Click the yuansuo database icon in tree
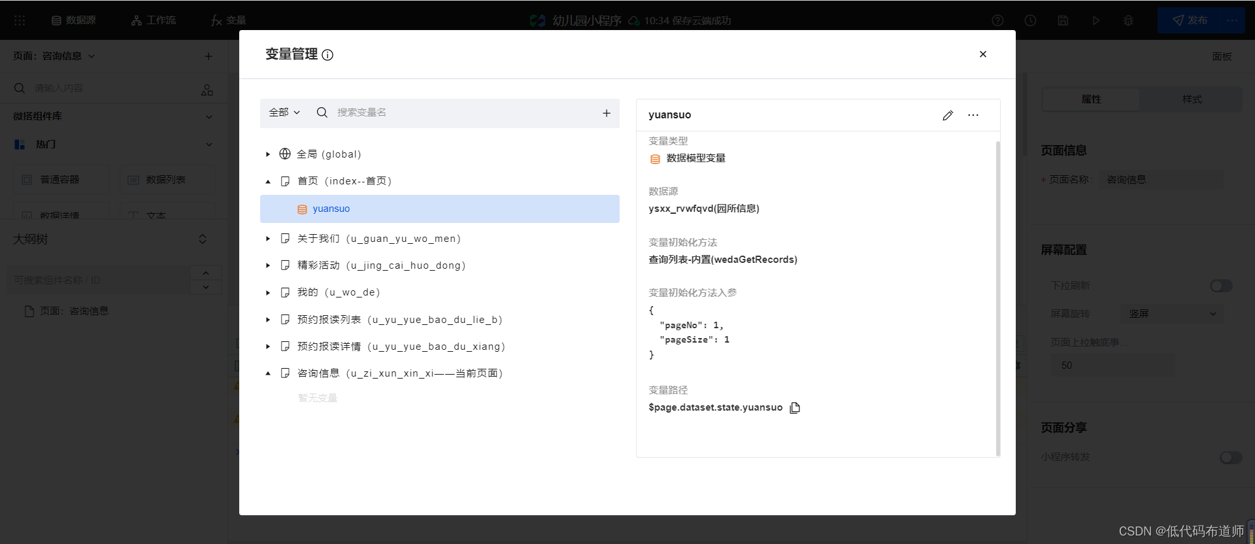Screen dimensions: 1255x544 tap(302, 209)
